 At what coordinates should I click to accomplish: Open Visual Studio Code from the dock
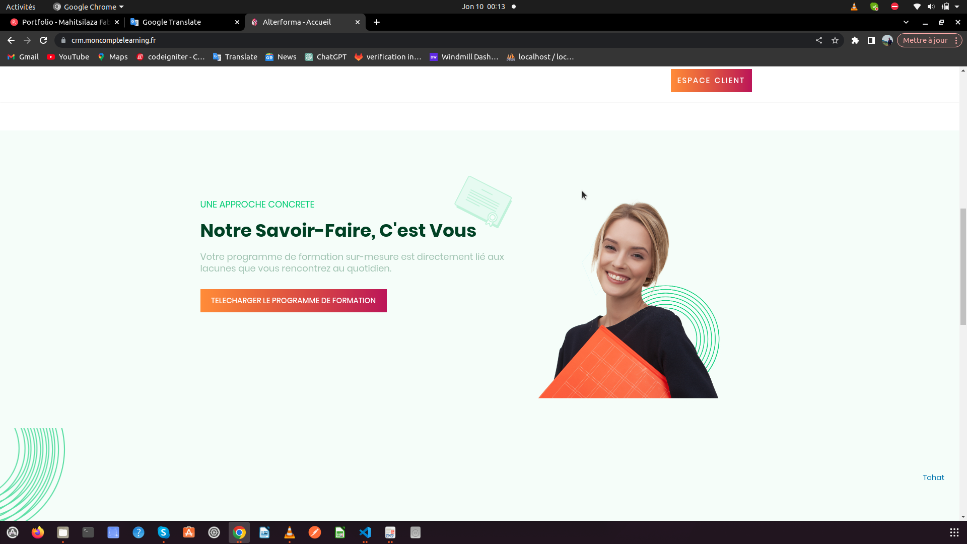tap(365, 532)
